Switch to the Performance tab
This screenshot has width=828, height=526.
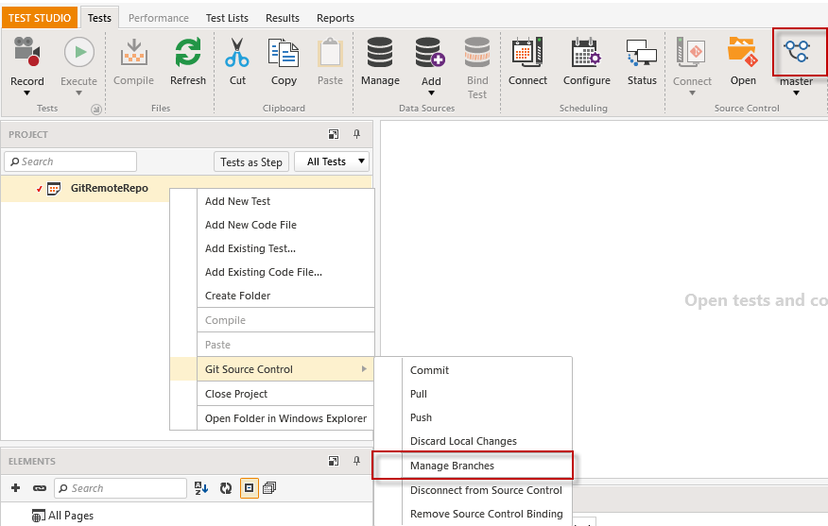click(159, 18)
